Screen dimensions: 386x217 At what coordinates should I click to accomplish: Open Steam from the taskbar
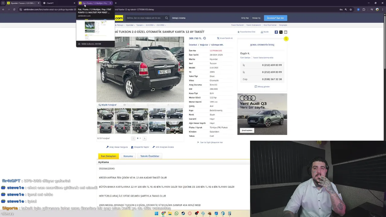(x=183, y=213)
